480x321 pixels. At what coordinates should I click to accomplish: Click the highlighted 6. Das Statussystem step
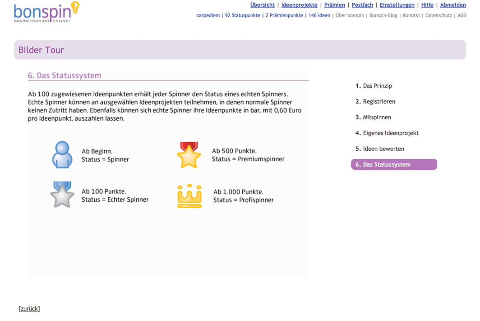coord(393,165)
